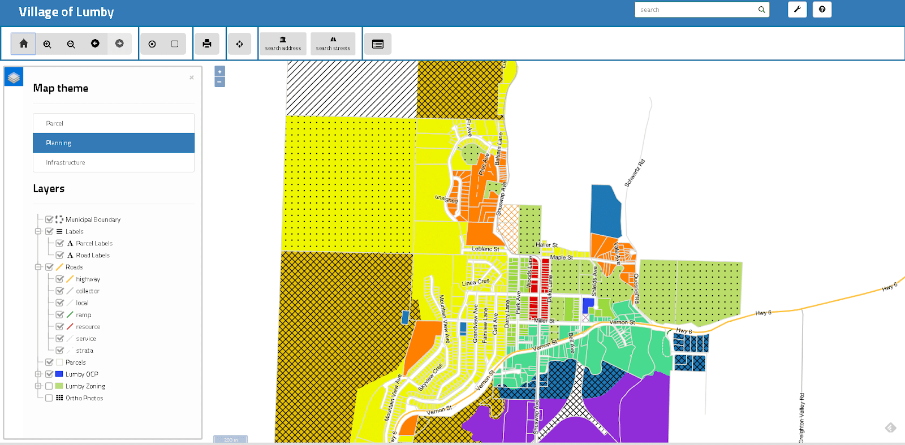Uncheck the Municipal Boundary layer
Screen dimensions: 905x445
[x=49, y=219]
